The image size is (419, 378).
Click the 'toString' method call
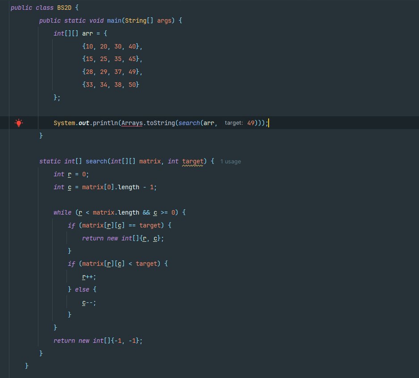pos(161,123)
